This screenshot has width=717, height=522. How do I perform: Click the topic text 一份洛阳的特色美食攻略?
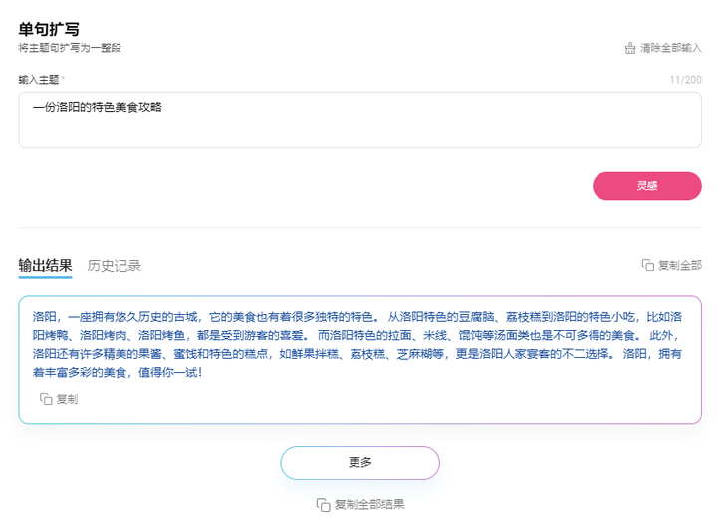point(98,107)
